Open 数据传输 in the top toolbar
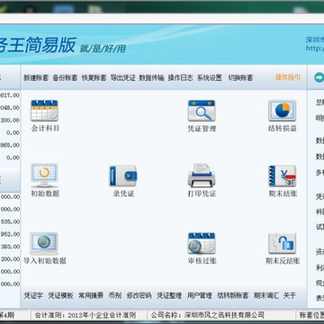 tap(151, 78)
